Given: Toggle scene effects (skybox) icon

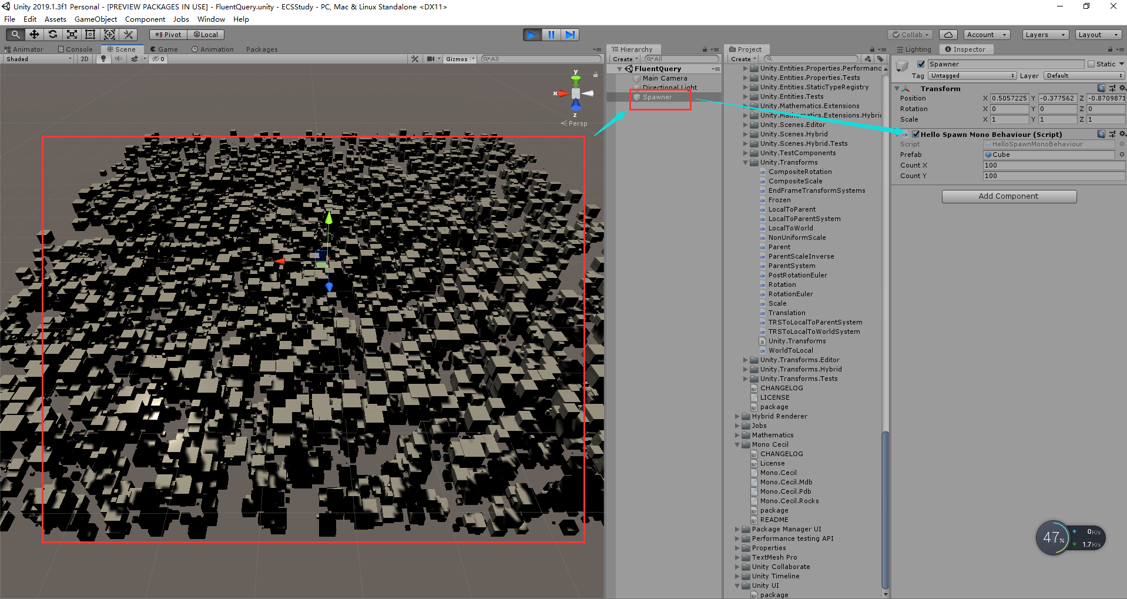Looking at the screenshot, I should 135,59.
